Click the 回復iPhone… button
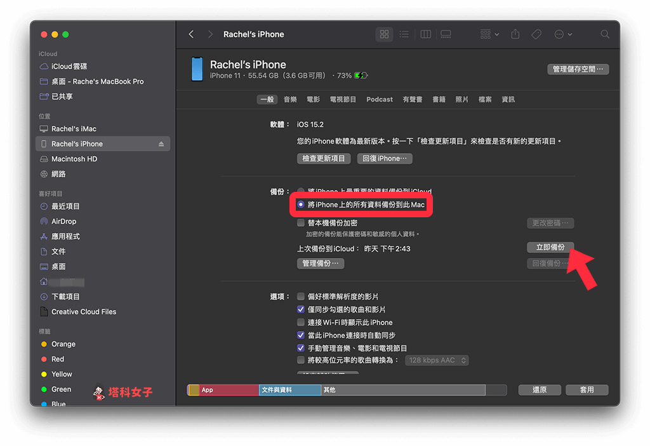 [385, 158]
